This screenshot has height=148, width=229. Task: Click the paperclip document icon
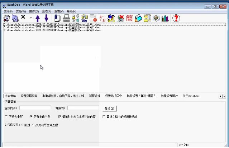57,18
